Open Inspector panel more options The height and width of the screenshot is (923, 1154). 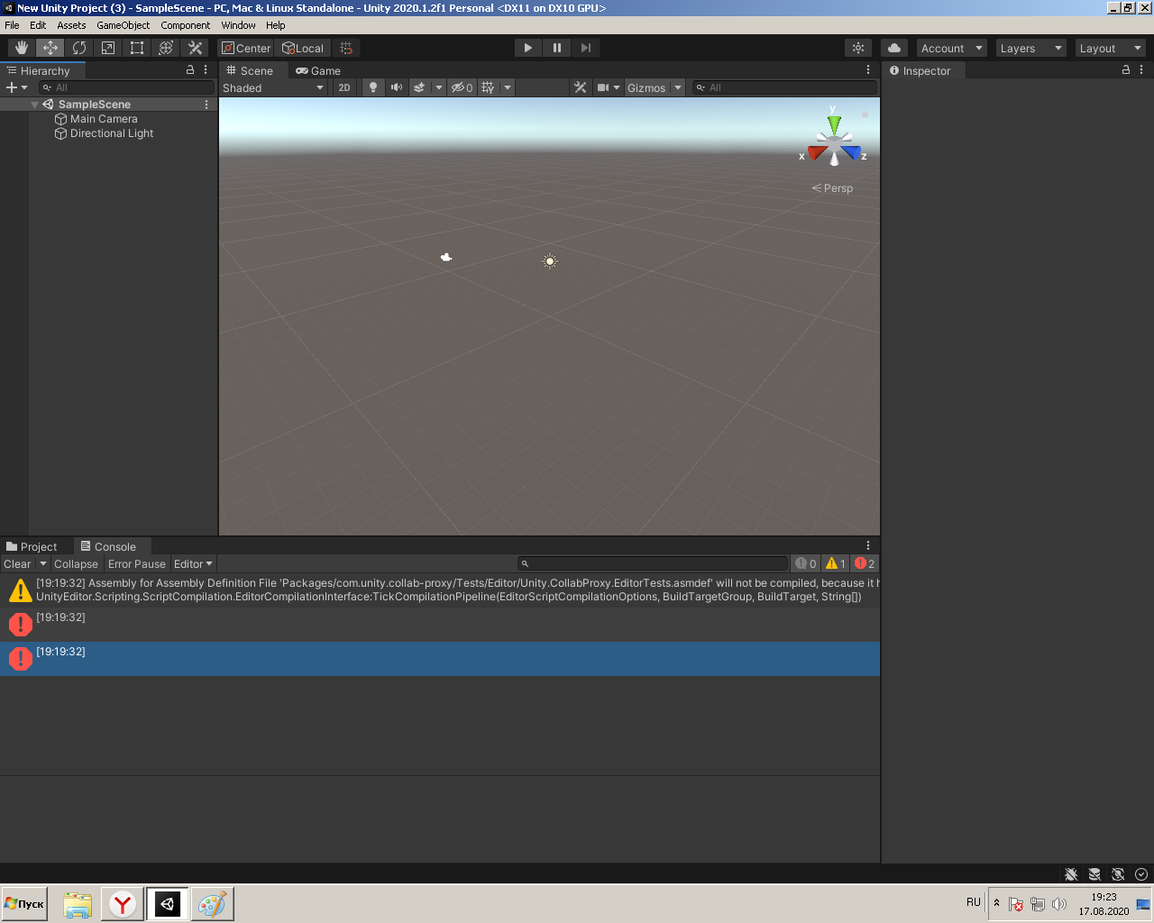(1141, 69)
